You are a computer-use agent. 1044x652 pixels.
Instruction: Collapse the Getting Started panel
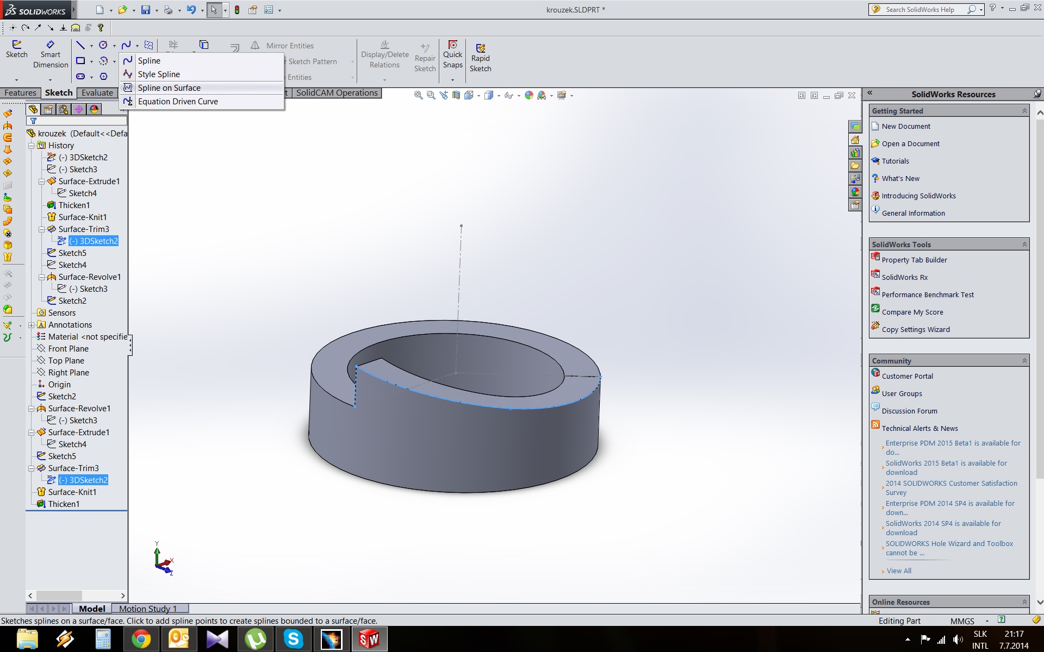point(1024,111)
